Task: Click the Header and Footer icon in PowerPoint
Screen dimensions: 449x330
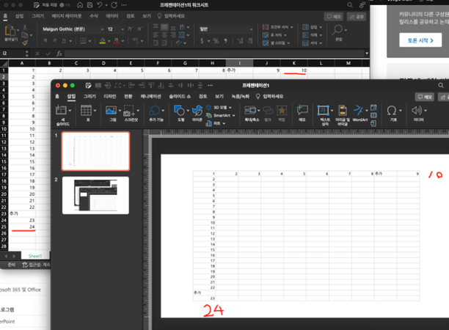Action: point(343,110)
